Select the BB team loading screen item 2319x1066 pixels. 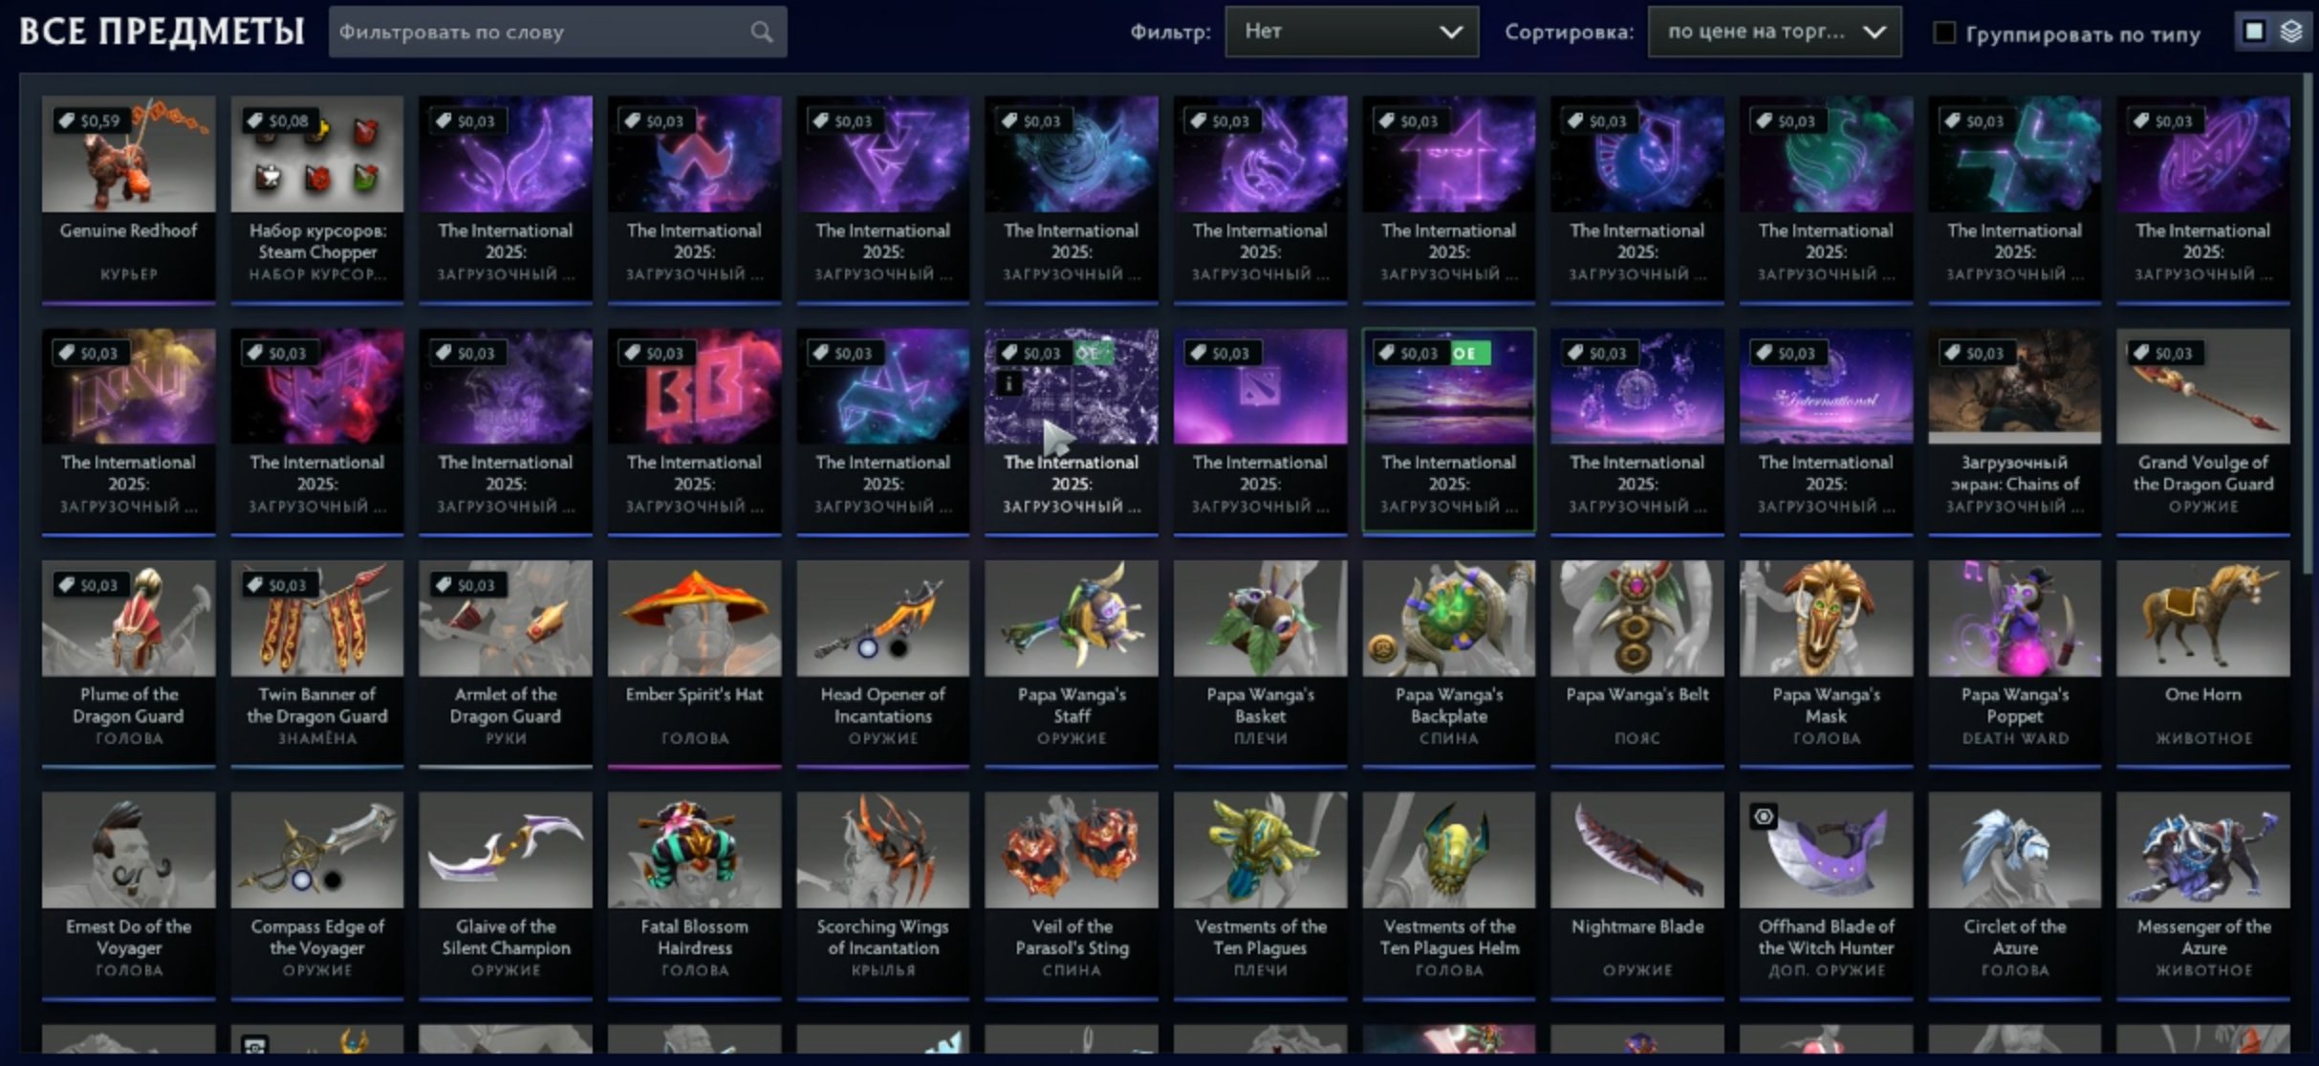(x=694, y=431)
